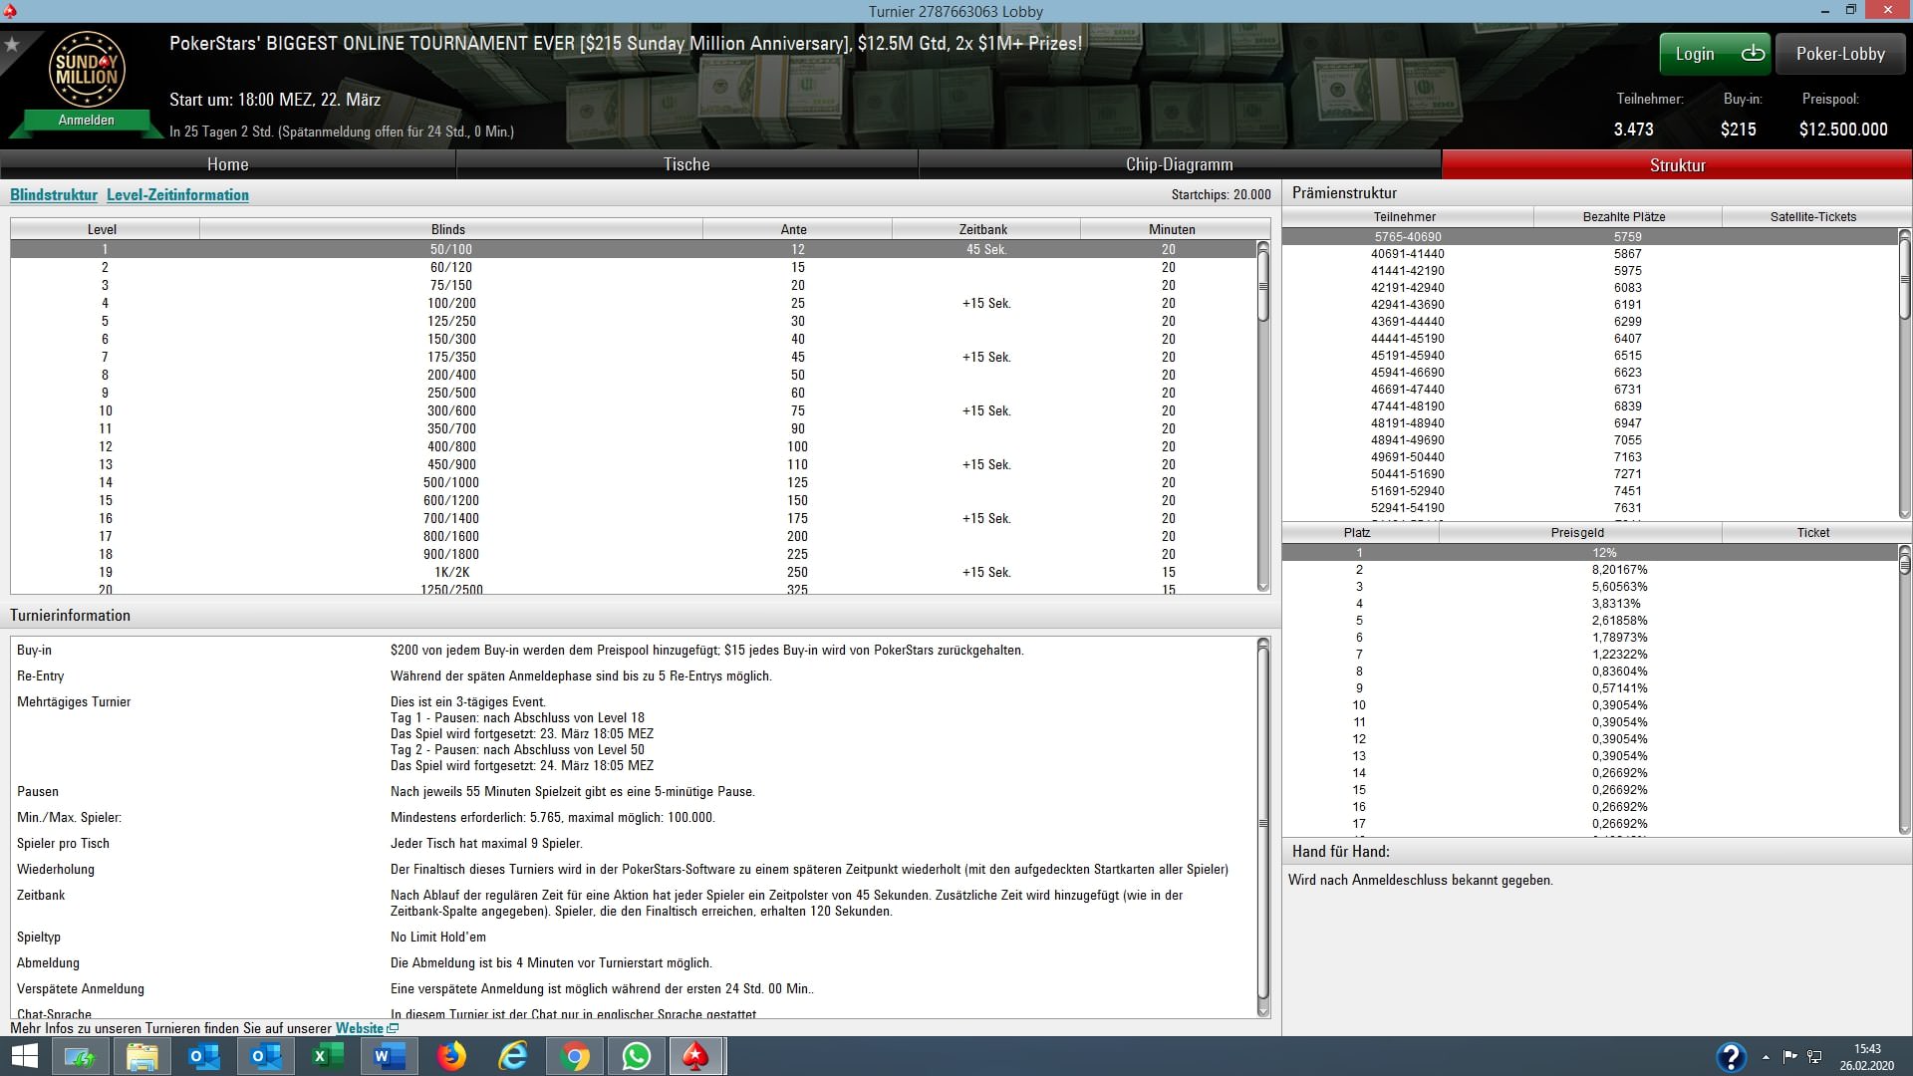Open Firefox from the taskbar
1913x1076 pixels.
point(451,1056)
